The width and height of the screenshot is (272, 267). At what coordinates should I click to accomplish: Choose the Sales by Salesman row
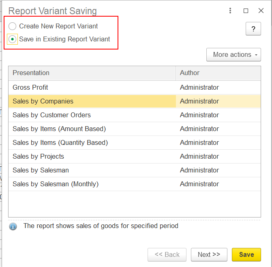(41, 170)
